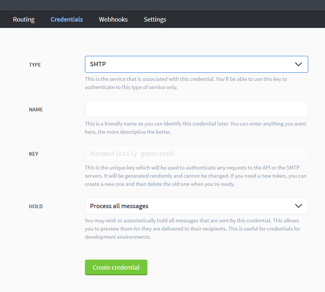Click the KEY field label
This screenshot has height=292, width=325.
pyautogui.click(x=34, y=154)
